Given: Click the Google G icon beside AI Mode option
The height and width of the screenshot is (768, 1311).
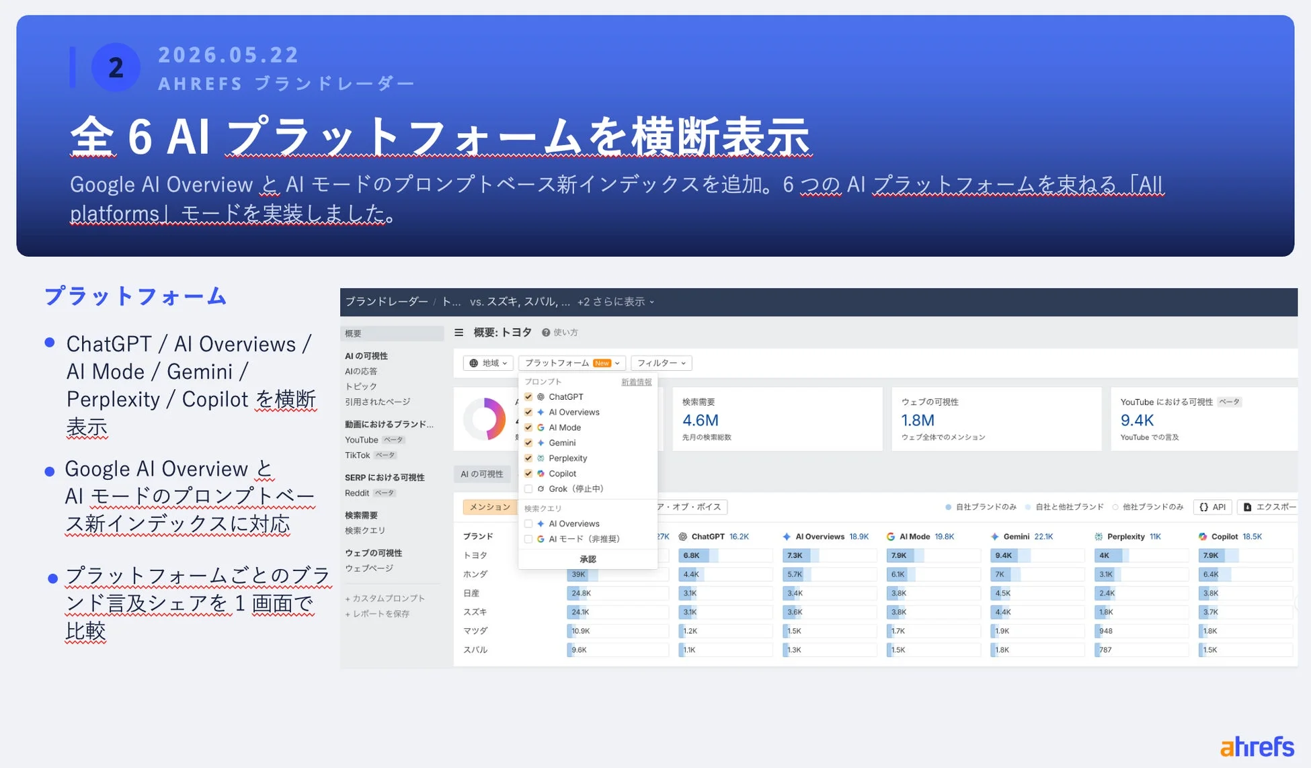Looking at the screenshot, I should pyautogui.click(x=541, y=427).
